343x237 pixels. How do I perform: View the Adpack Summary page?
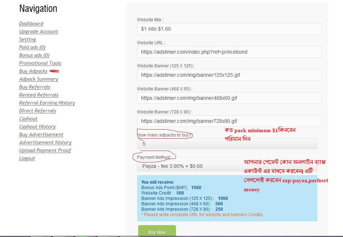point(39,79)
